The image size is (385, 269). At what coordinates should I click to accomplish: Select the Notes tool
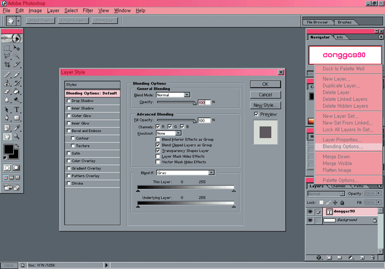(7, 128)
